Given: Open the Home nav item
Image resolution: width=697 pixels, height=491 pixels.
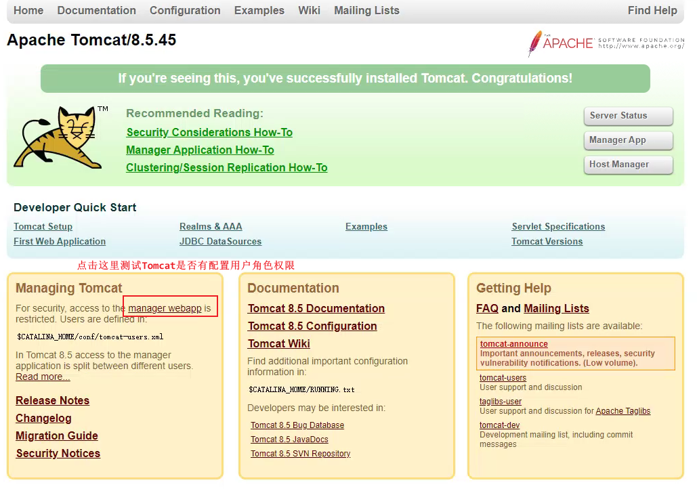Looking at the screenshot, I should point(28,10).
